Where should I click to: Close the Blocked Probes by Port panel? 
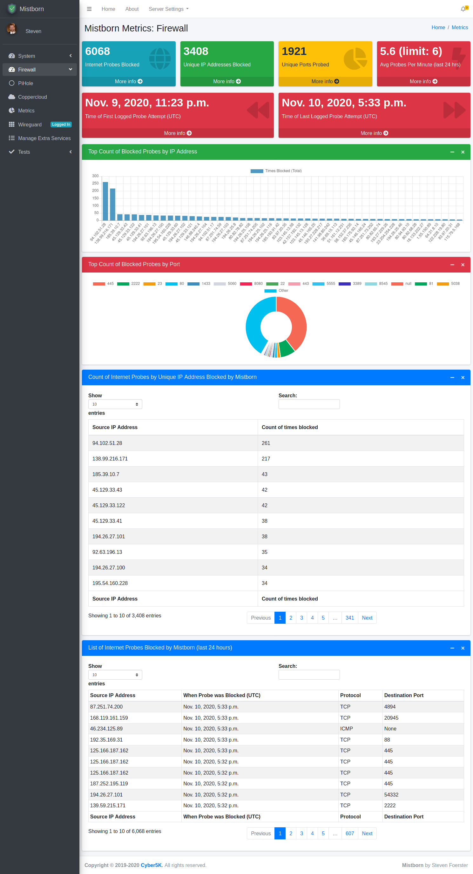[x=463, y=265]
